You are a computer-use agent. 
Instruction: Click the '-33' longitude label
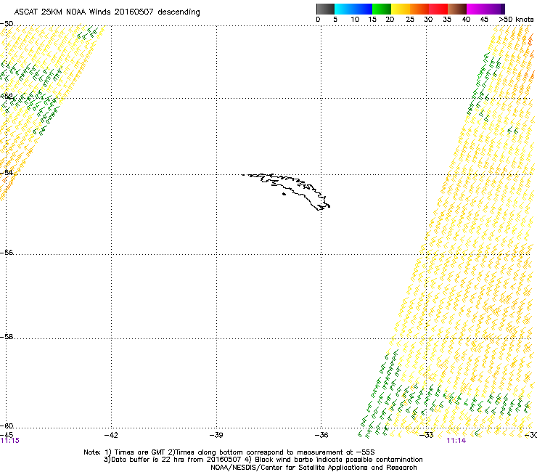[427, 435]
